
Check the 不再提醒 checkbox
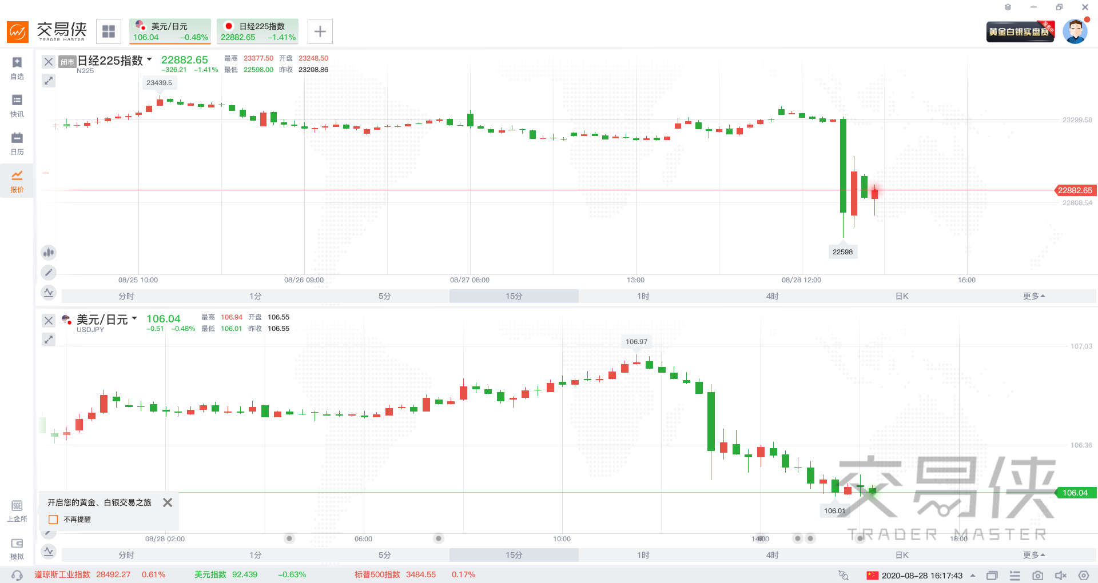[54, 520]
